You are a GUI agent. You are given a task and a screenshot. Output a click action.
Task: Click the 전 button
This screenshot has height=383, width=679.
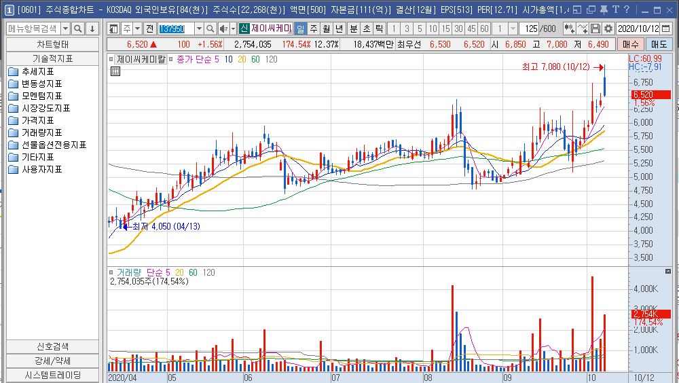(150, 29)
